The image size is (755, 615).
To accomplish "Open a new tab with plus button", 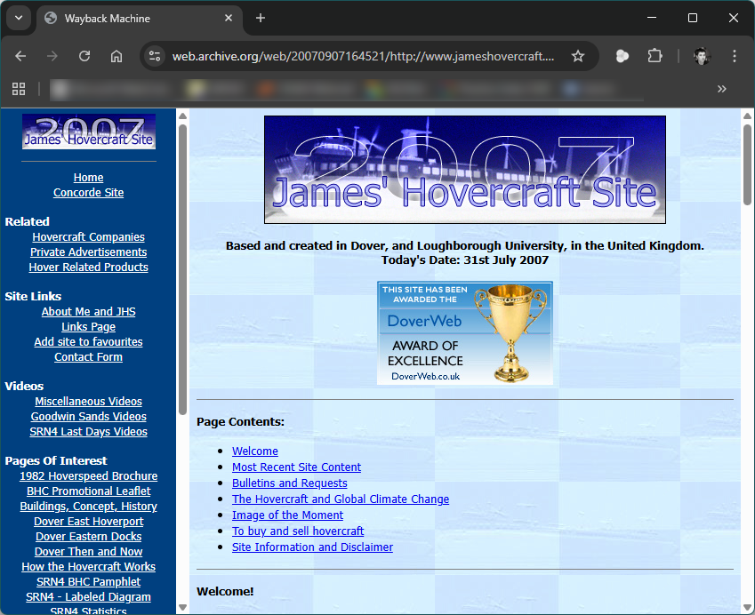I will tap(261, 18).
